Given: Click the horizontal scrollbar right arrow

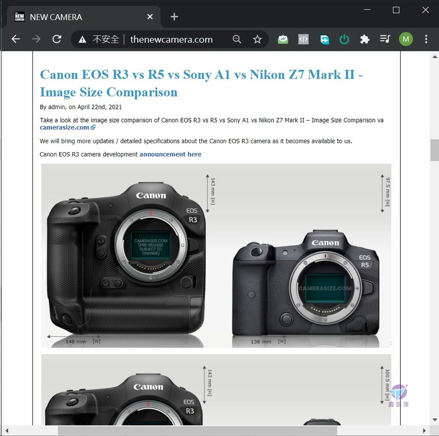Looking at the screenshot, I should [x=424, y=431].
